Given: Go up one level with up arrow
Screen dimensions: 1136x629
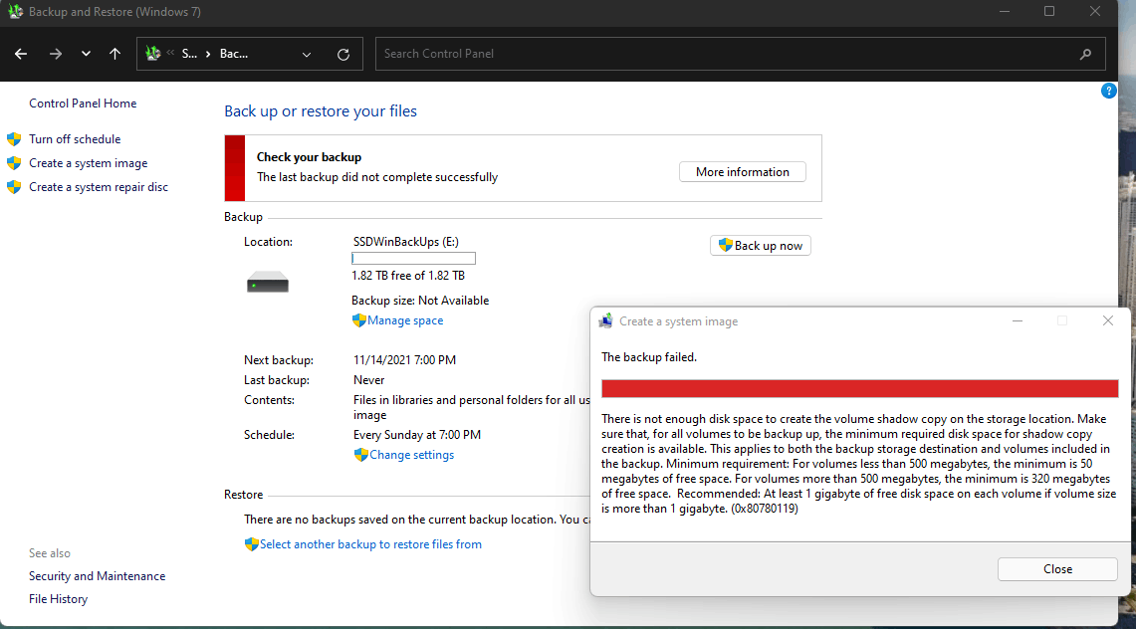Looking at the screenshot, I should click(x=114, y=54).
